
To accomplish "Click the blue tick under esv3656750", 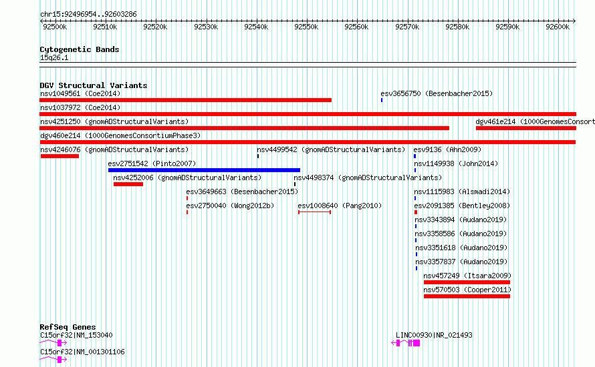I will 382,100.
